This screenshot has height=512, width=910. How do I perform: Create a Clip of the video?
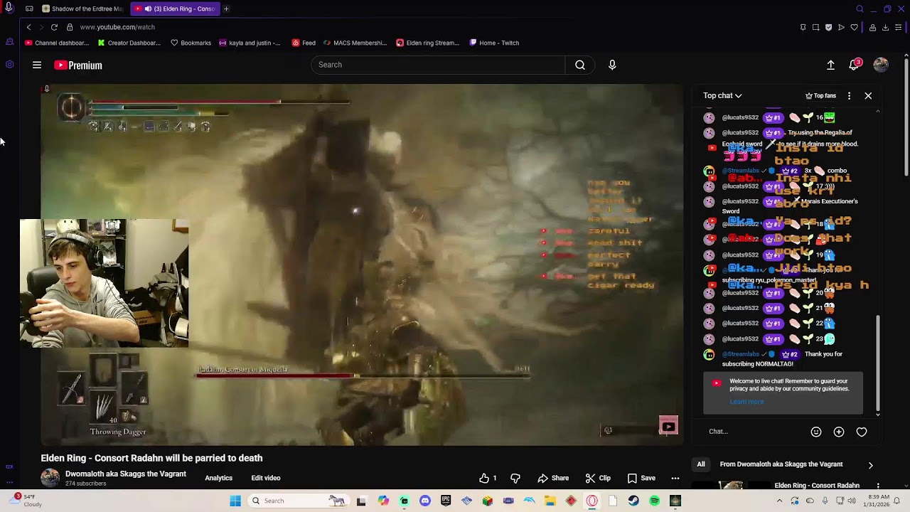(x=598, y=478)
